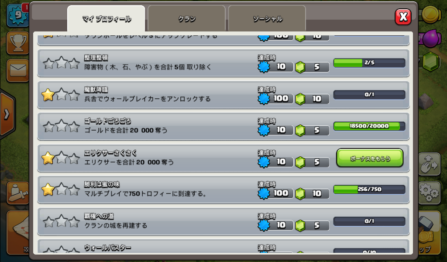Select the 整理整頓 achievement row
The width and height of the screenshot is (447, 262).
click(223, 63)
